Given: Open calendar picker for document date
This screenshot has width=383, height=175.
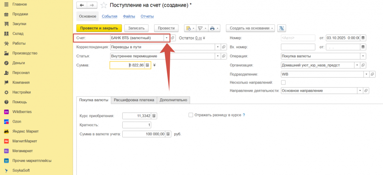Looking at the screenshot, I should coord(363,38).
